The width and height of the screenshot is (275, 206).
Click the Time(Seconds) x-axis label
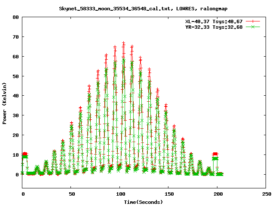144,202
